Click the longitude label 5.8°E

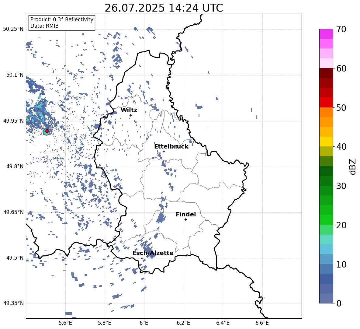click(105, 323)
